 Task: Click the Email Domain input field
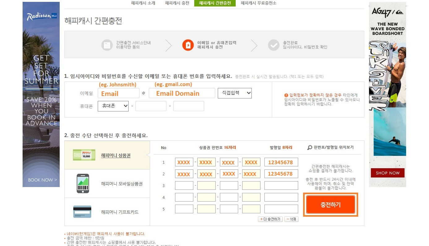click(182, 93)
